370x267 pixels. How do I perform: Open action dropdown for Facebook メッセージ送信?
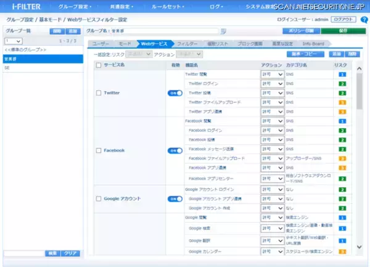click(x=272, y=149)
